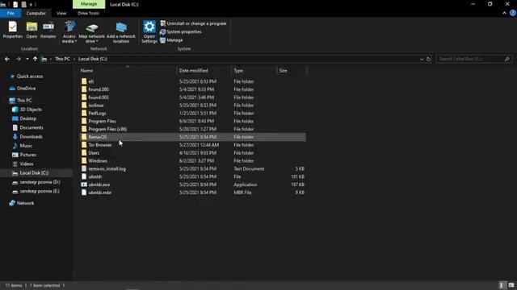The width and height of the screenshot is (517, 290).
Task: Click the Search Local Disk box
Action: (474, 59)
